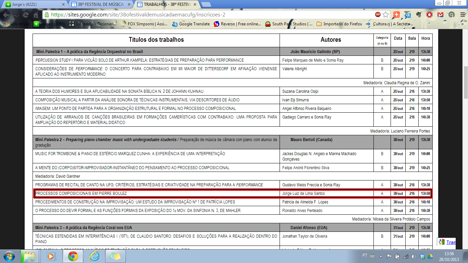Screen dimensions: 468x263
Task: Open the volume control in system tray
Action: [414, 256]
